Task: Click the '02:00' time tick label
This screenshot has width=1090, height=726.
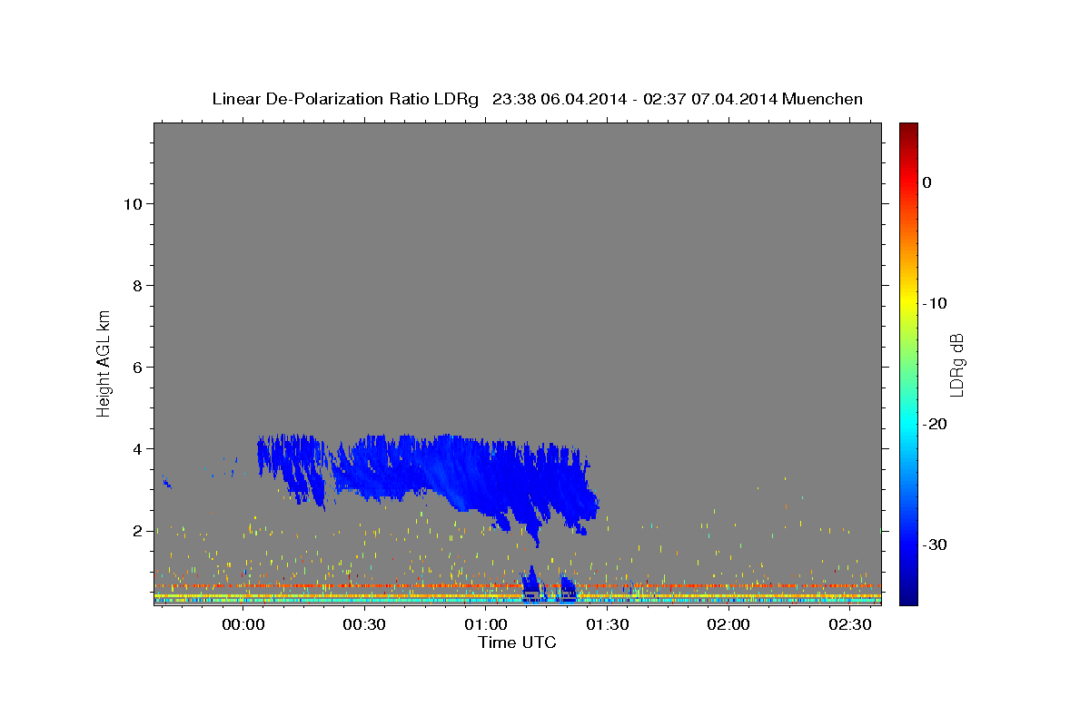Action: (728, 625)
